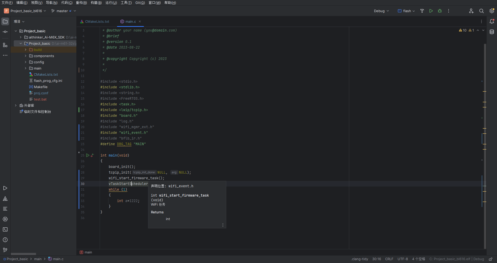Collapse the Project_basic root node
Screen dimensions: 497x263
(16, 31)
